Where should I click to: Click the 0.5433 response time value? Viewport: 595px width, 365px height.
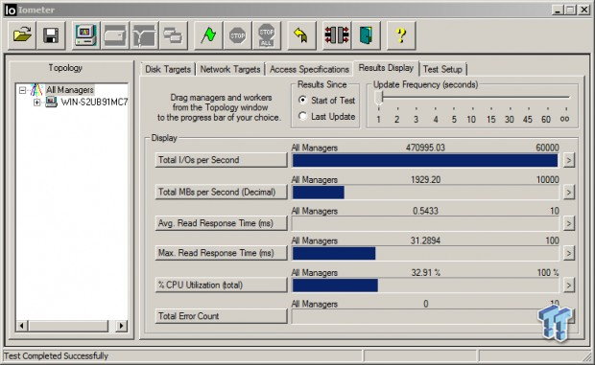[x=425, y=211]
